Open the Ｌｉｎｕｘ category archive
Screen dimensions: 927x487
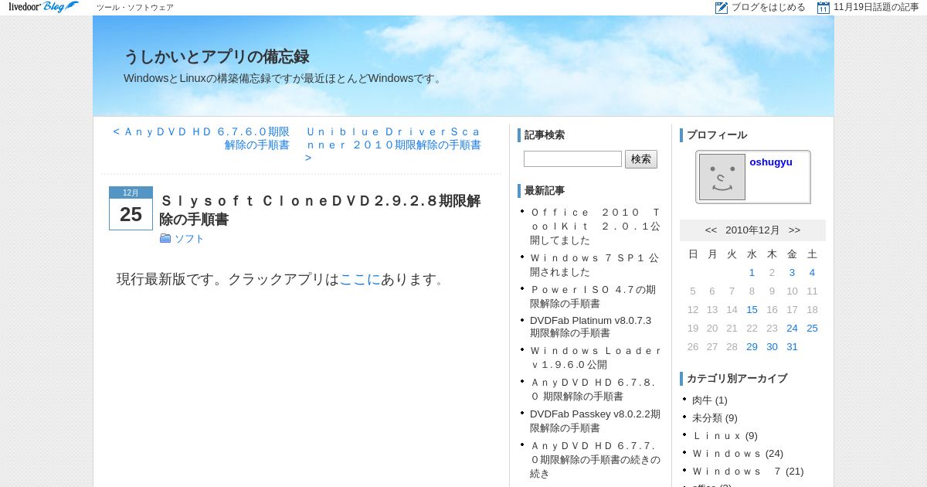pos(717,436)
